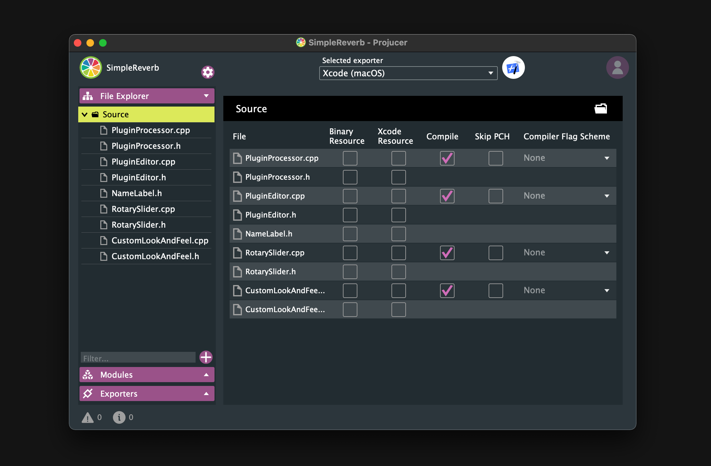Click the Compile column header
Image resolution: width=711 pixels, height=466 pixels.
[442, 137]
